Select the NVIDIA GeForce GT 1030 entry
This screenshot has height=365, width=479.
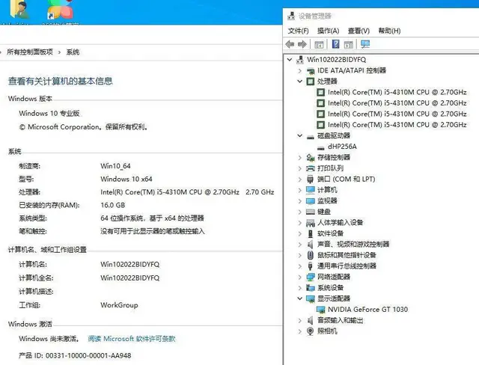367,310
